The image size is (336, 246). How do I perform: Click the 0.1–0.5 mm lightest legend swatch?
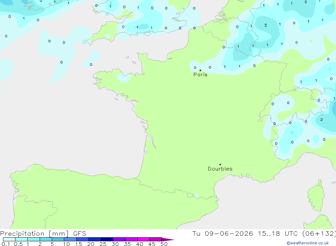(9, 239)
